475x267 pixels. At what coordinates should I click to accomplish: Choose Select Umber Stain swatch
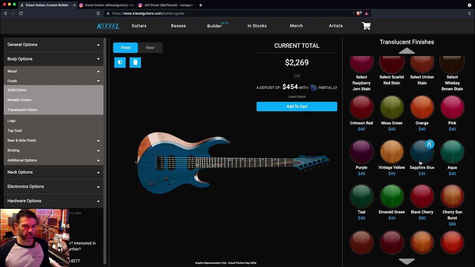click(422, 65)
